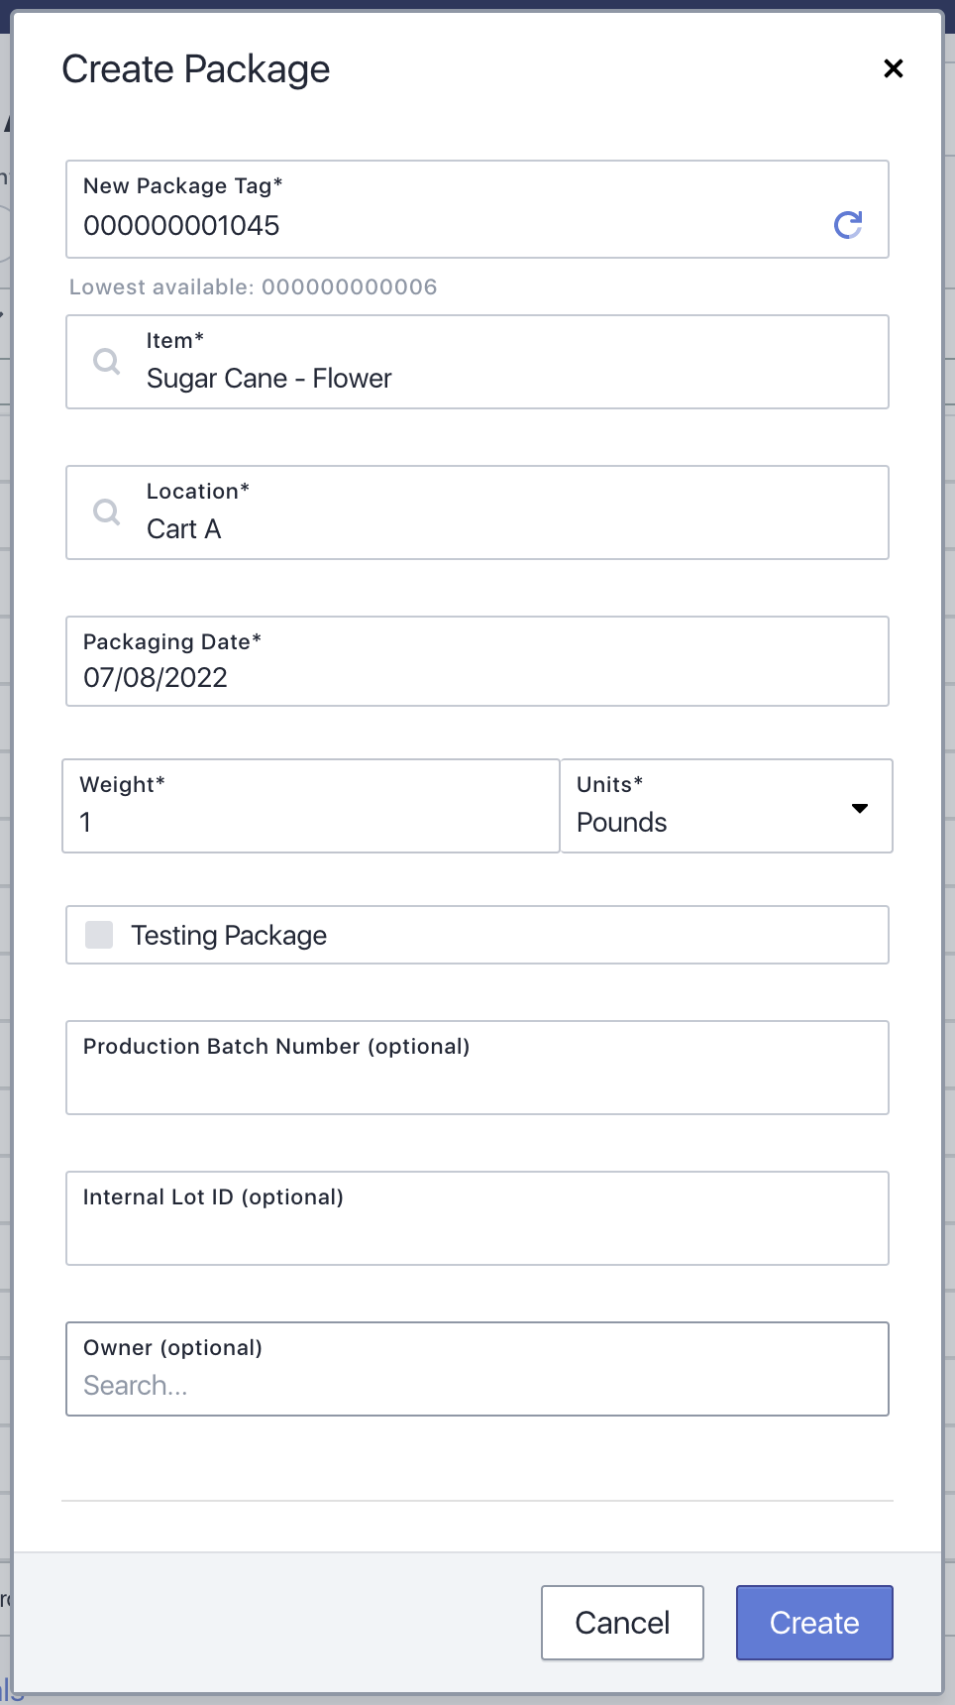The height and width of the screenshot is (1705, 955).
Task: Select the Packaging Date 07/08/2022 field
Action: click(x=477, y=661)
